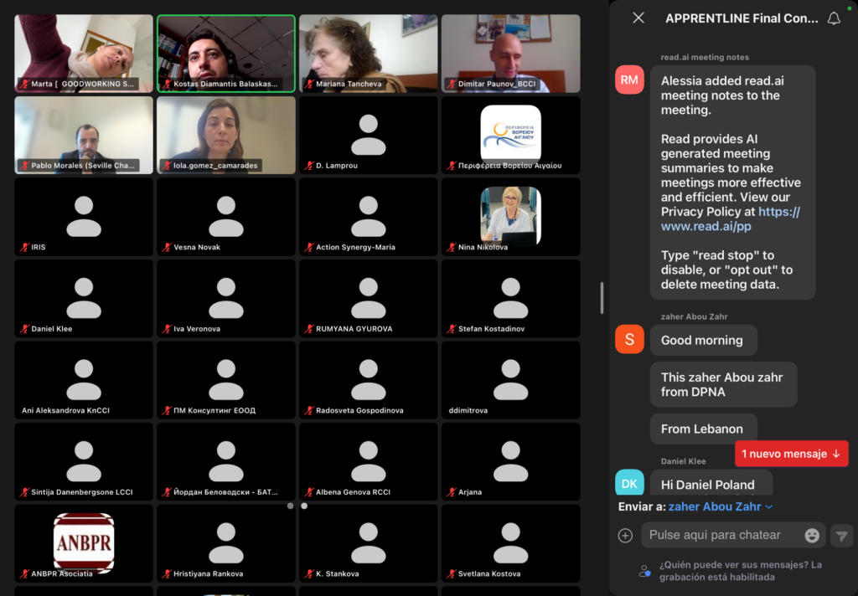Screen dimensions: 858x596
Task: Open the emoji picker in chat box
Action: point(812,535)
